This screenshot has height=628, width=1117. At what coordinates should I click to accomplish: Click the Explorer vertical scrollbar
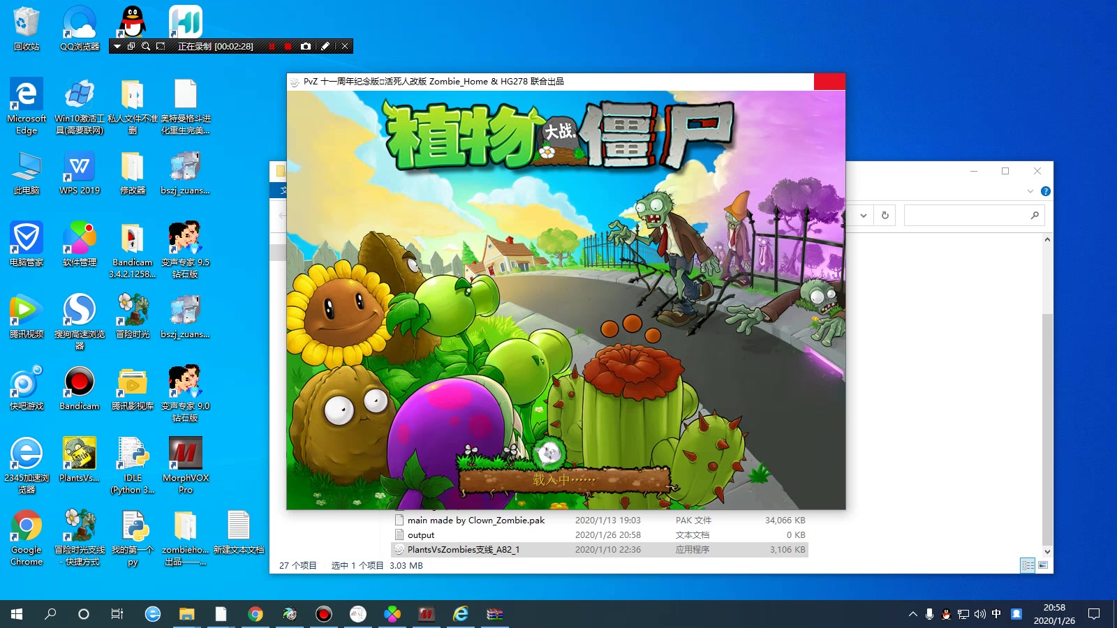[x=1046, y=429]
